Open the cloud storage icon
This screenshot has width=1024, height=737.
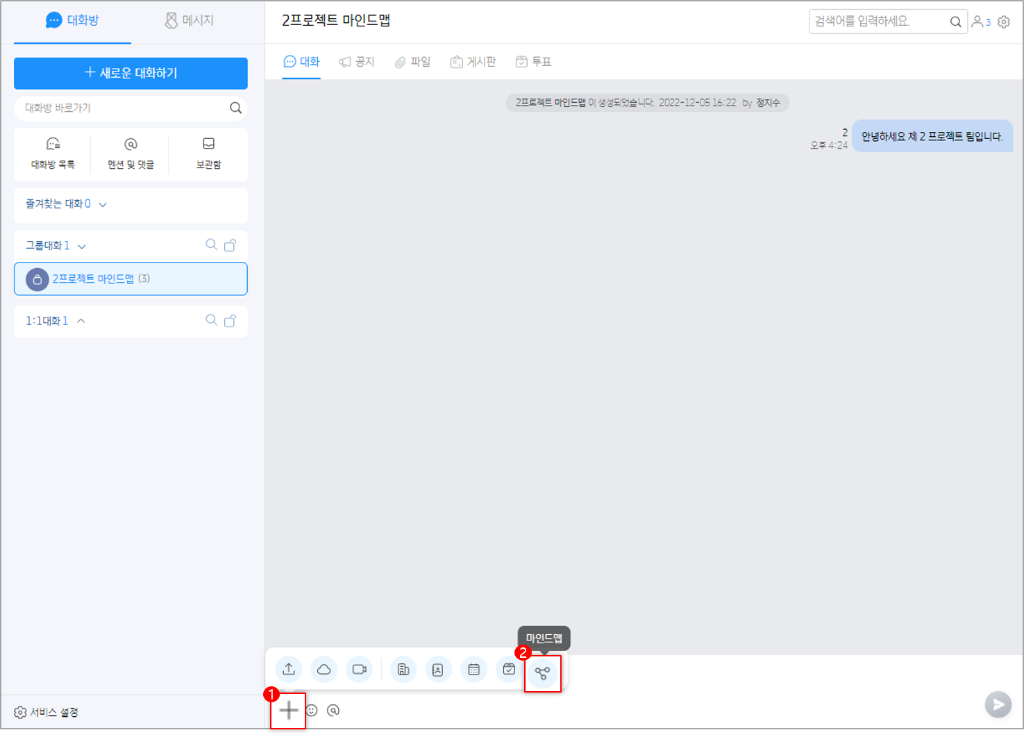tap(324, 670)
